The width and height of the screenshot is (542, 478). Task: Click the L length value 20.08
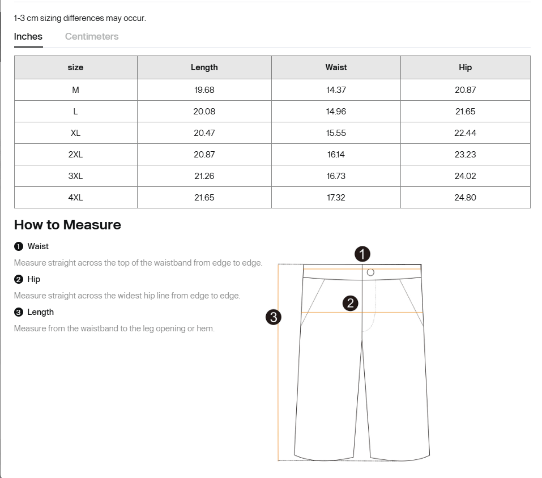(x=204, y=112)
